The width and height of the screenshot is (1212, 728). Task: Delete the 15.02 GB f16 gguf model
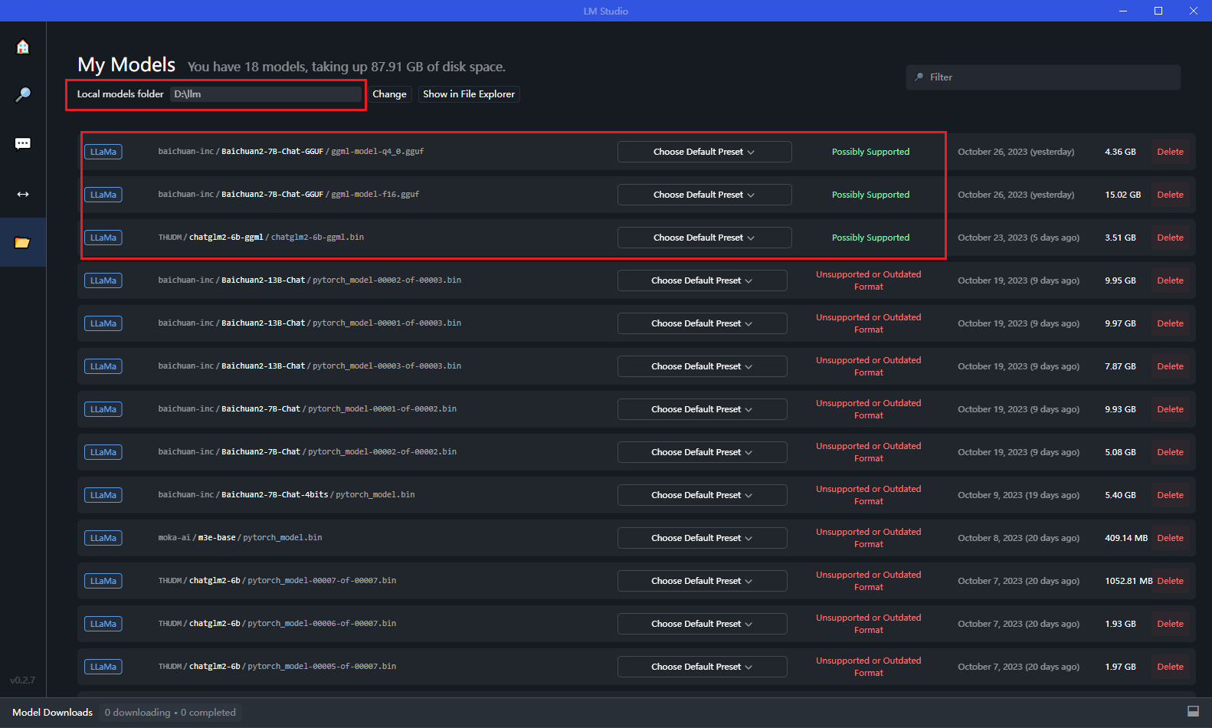[x=1170, y=195]
